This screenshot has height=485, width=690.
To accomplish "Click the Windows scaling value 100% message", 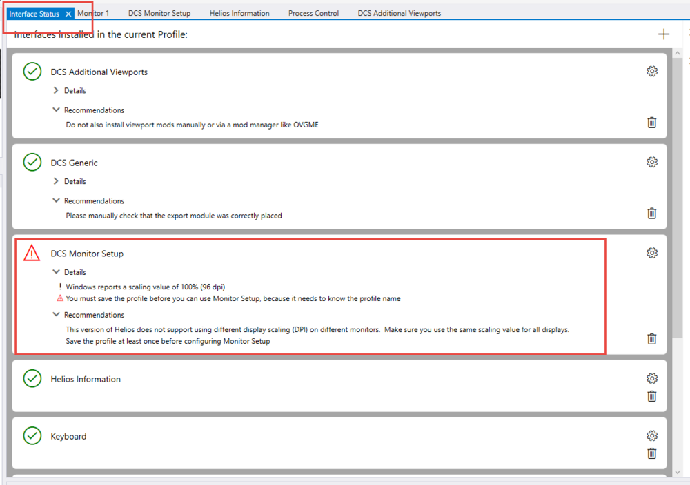I will click(145, 287).
